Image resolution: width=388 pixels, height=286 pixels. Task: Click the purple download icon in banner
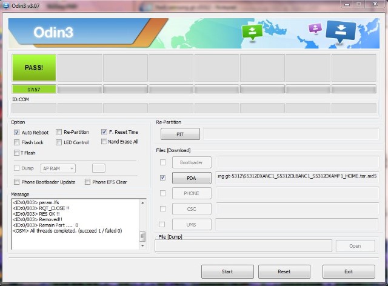tap(314, 28)
